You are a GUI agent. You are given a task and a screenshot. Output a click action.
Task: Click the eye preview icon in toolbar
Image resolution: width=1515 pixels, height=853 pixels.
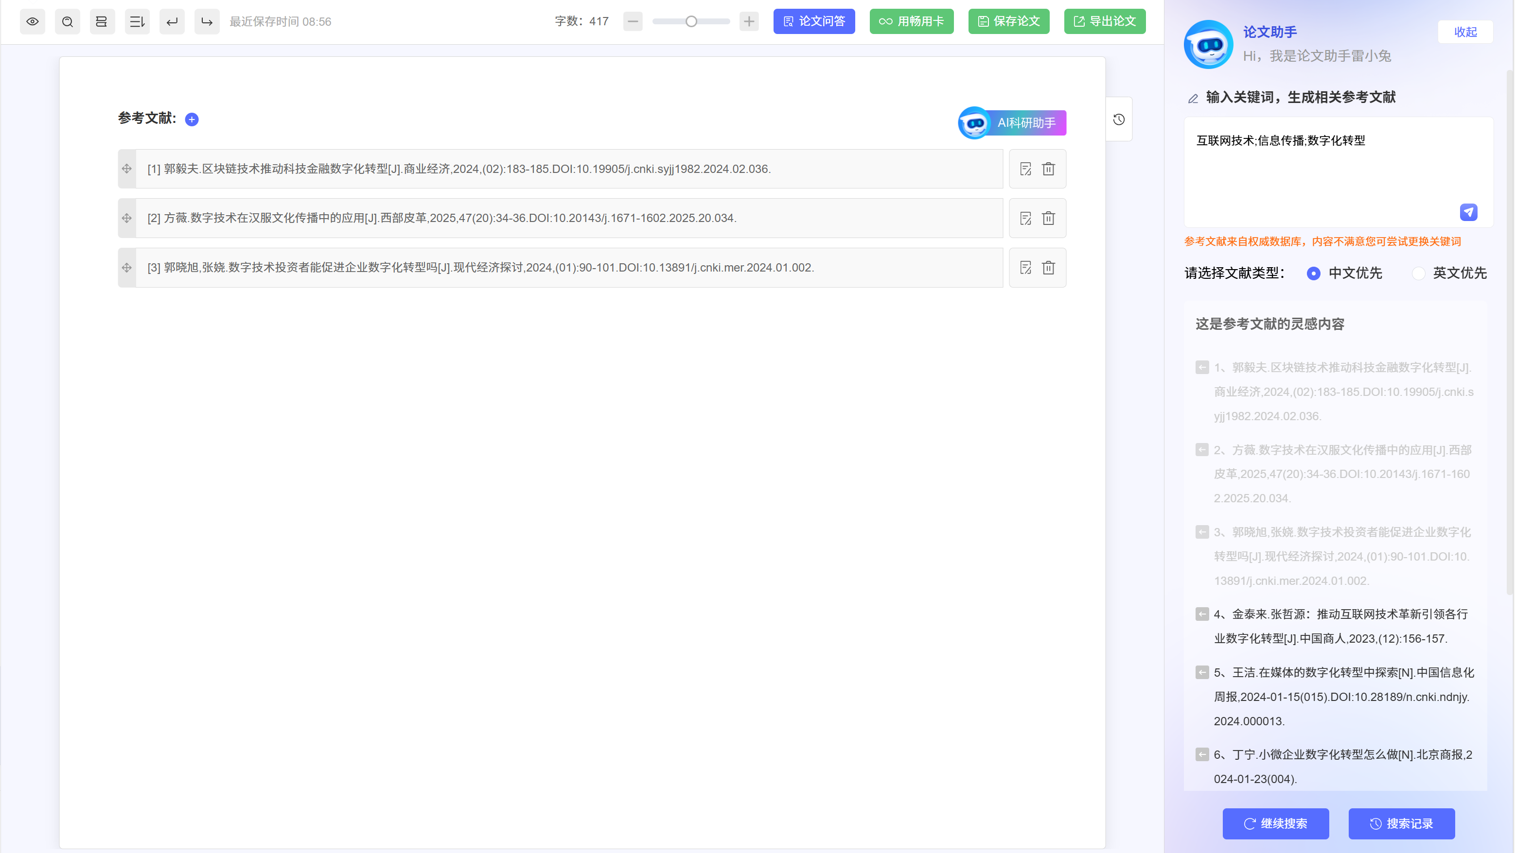(33, 22)
